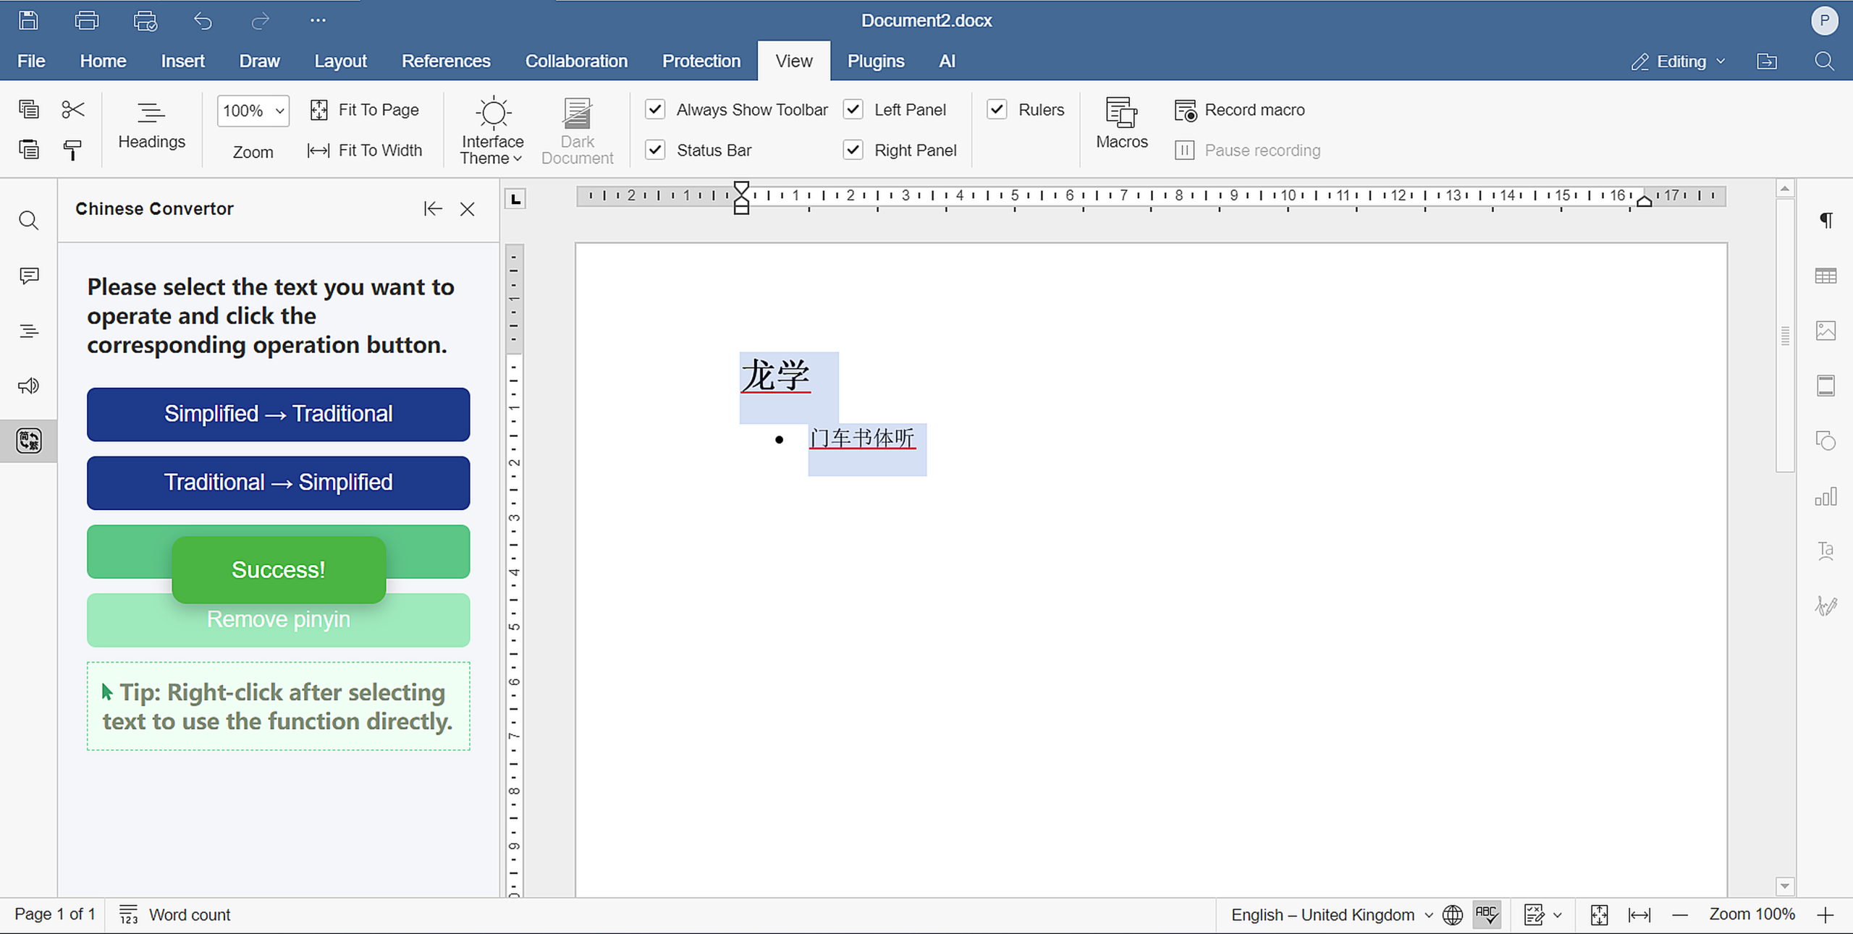Click the Fit To Page button
1853x934 pixels.
365,110
